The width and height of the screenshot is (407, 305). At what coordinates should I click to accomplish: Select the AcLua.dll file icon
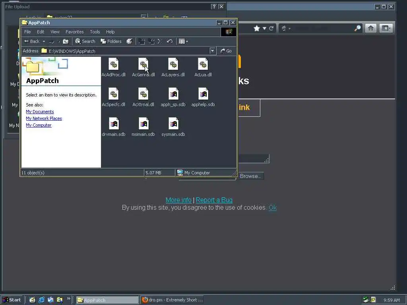(x=203, y=64)
